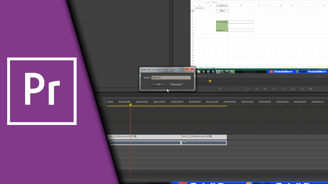This screenshot has height=184, width=328.
Task: Click the Play button in the program monitor
Action: (x=265, y=89)
